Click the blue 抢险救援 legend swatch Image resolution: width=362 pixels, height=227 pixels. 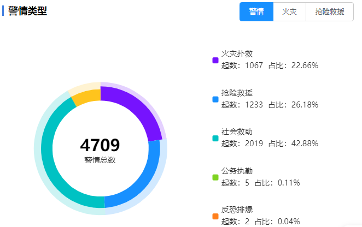215,99
